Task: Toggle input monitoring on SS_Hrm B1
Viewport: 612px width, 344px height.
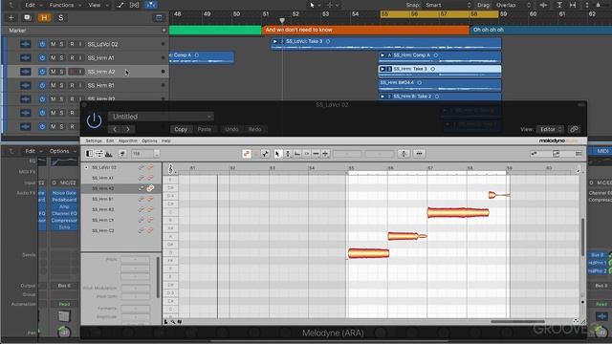Action: coord(80,85)
